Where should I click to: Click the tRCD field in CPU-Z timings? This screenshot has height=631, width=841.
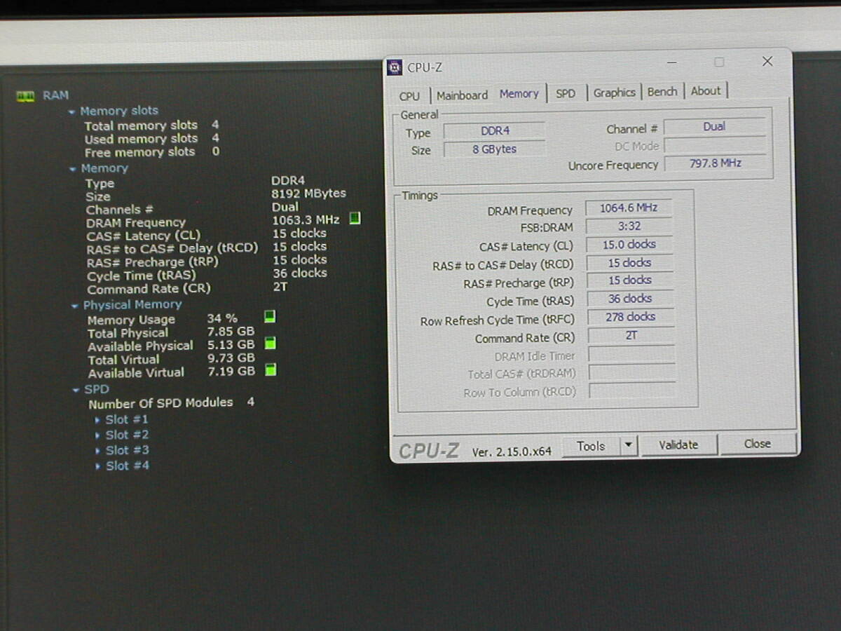(629, 263)
